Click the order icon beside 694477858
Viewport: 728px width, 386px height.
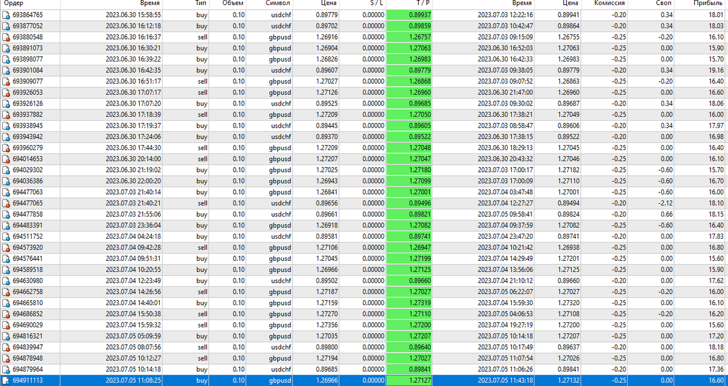click(6, 214)
